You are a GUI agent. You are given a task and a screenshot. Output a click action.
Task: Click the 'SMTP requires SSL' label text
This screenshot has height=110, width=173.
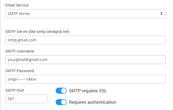point(88,91)
